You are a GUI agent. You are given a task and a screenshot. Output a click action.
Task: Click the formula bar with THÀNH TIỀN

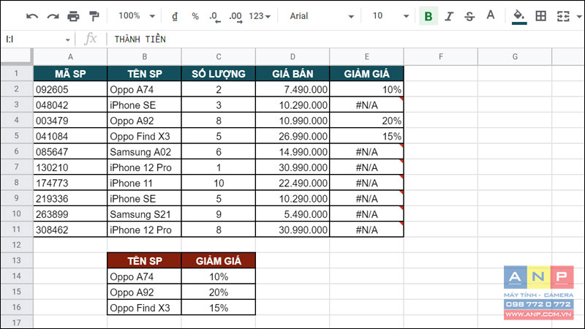[x=345, y=39]
